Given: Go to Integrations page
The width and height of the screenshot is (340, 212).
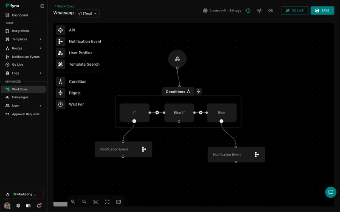Looking at the screenshot, I should tap(20, 31).
